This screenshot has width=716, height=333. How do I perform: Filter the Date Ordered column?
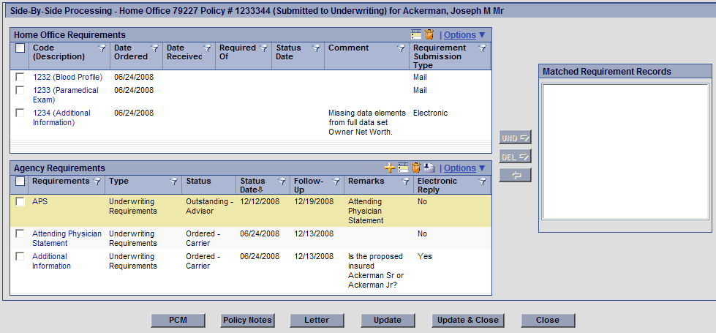[154, 48]
